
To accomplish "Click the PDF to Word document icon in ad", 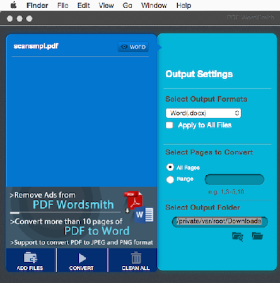I will [x=139, y=207].
